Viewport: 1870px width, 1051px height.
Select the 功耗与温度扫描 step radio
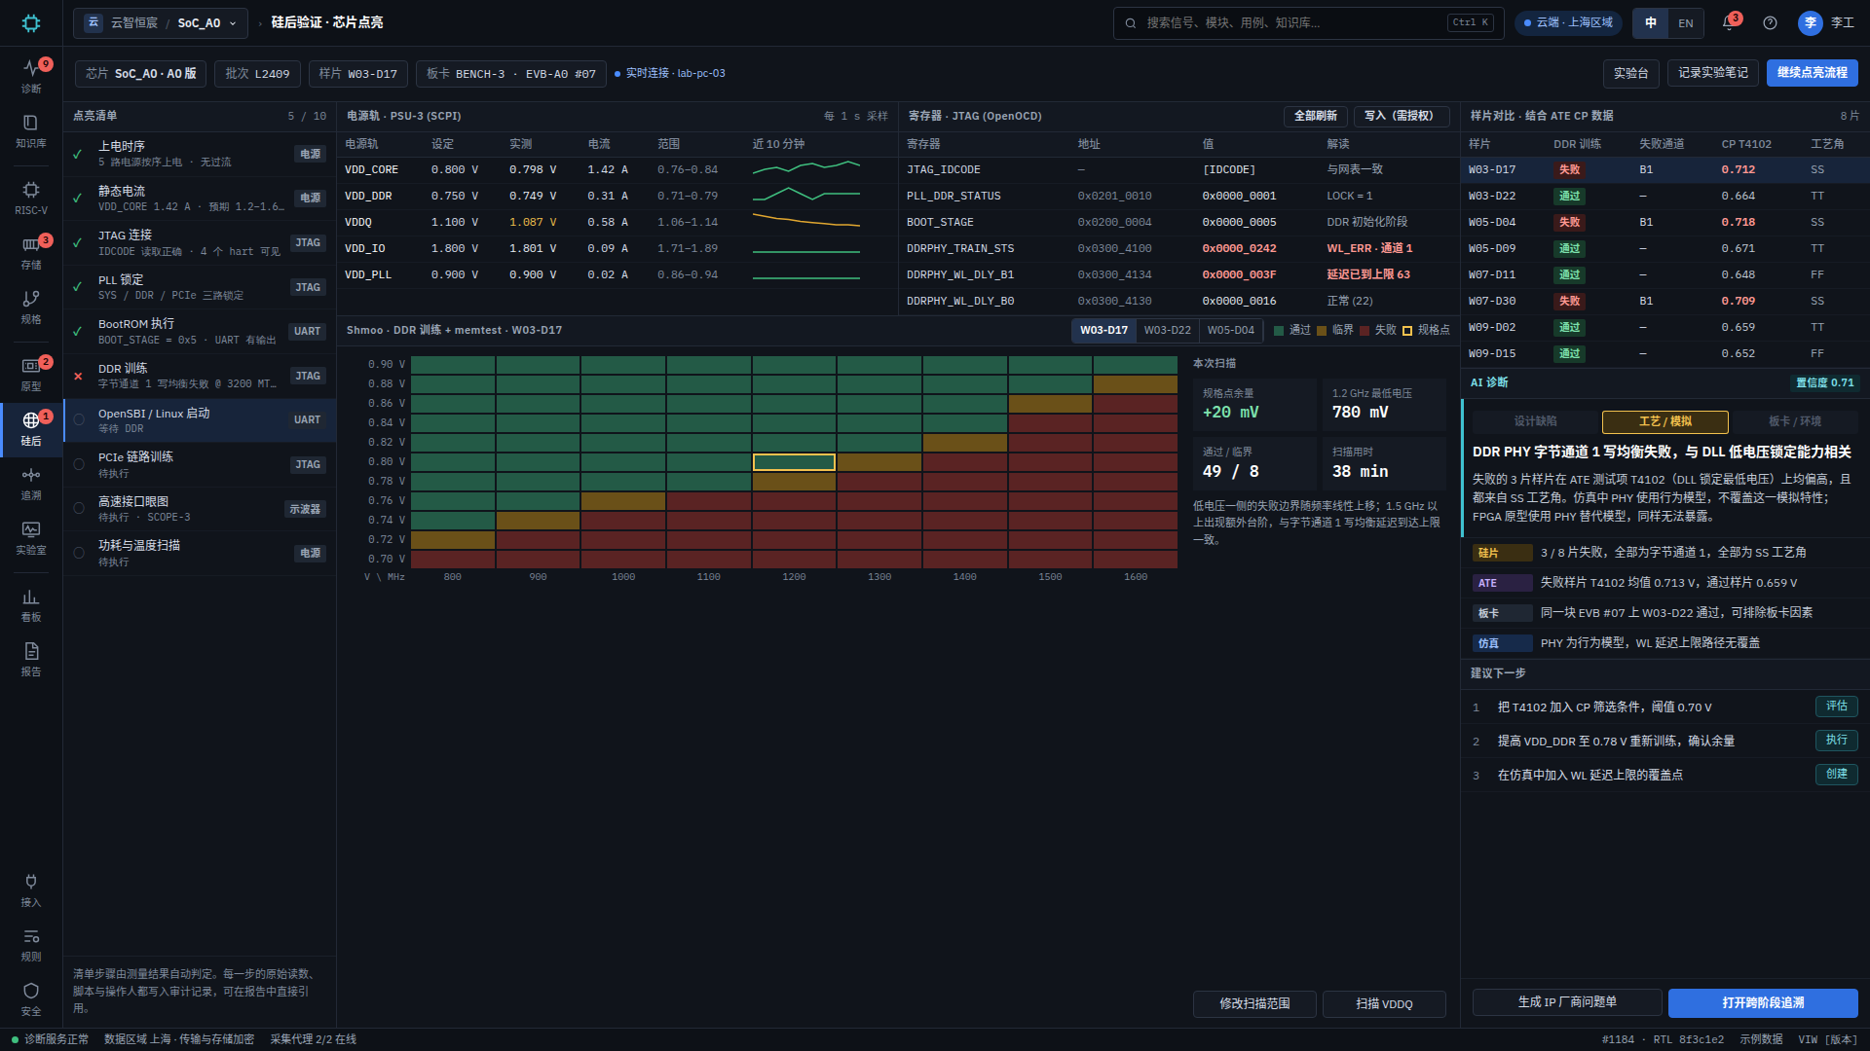coord(79,553)
